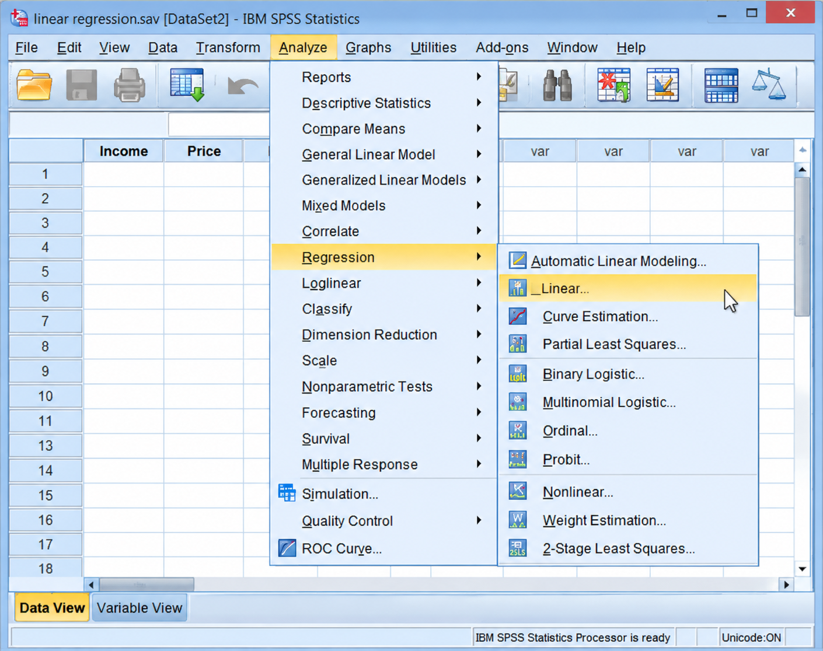Open the Quality Control menu entry
823x651 pixels.
[383, 520]
